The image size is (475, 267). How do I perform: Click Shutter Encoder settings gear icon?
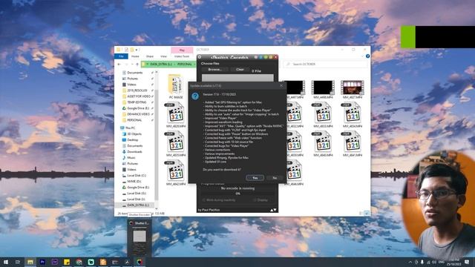click(200, 57)
